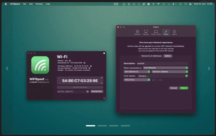Click the icon next to Device en0
216x136 pixels.
click(70, 61)
